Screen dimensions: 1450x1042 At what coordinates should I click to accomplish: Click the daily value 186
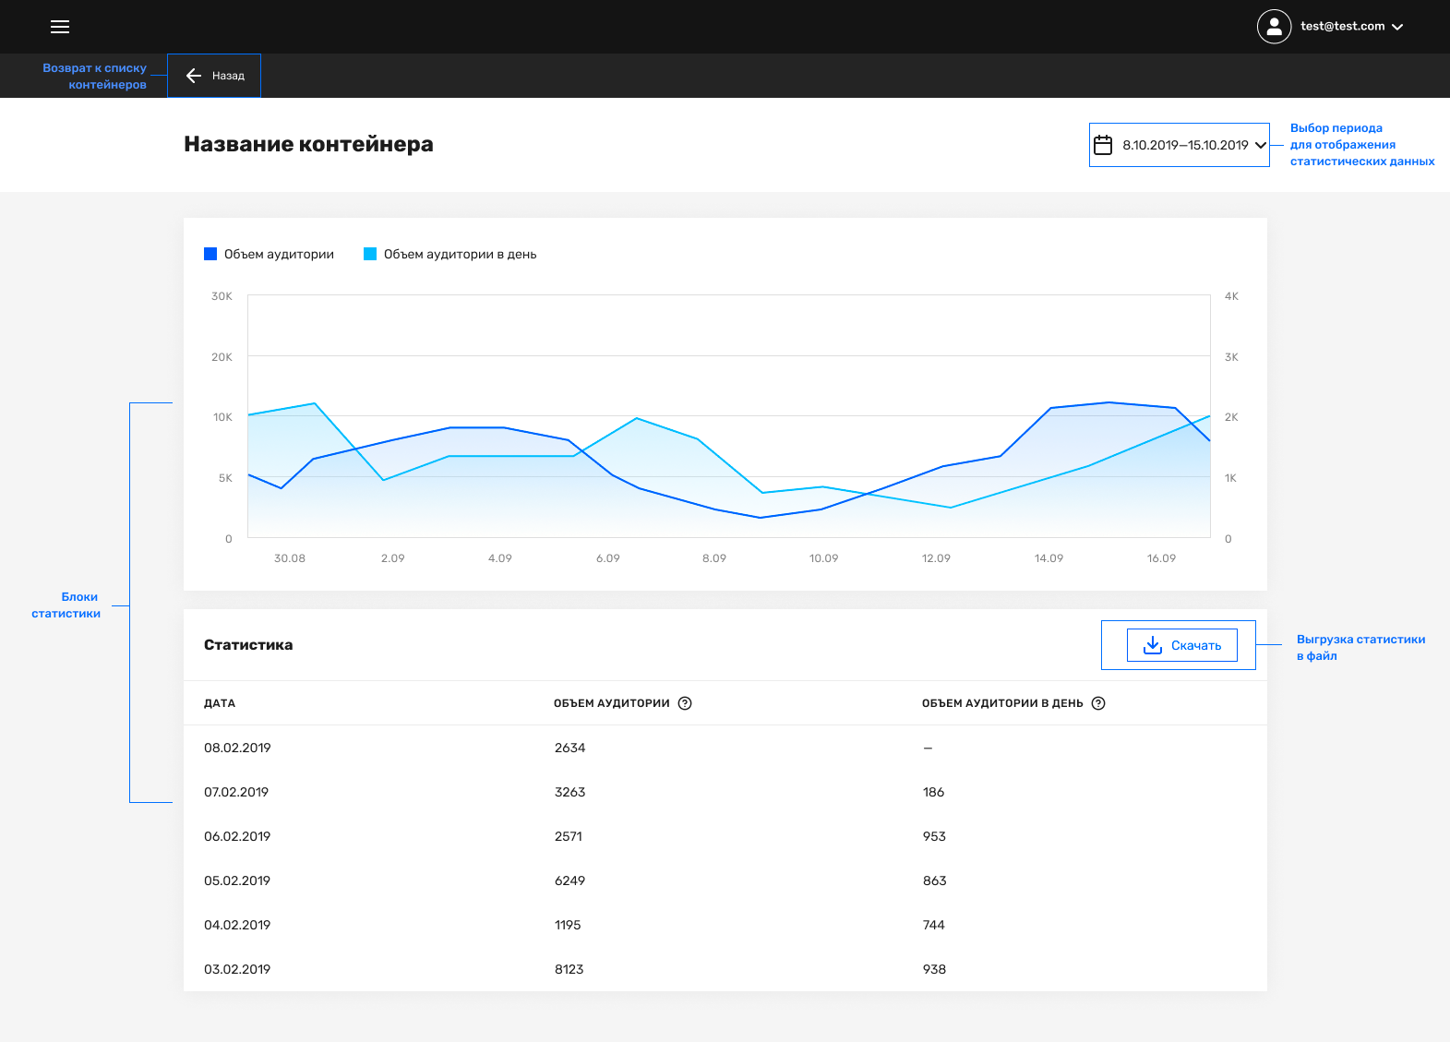[934, 792]
